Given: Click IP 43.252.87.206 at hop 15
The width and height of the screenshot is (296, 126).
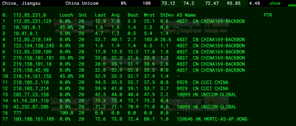Looking at the screenshot, I should click(31, 107).
